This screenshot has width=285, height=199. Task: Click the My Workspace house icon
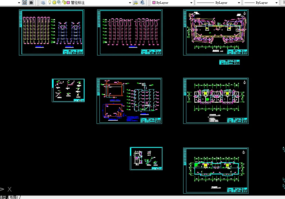[31, 3]
